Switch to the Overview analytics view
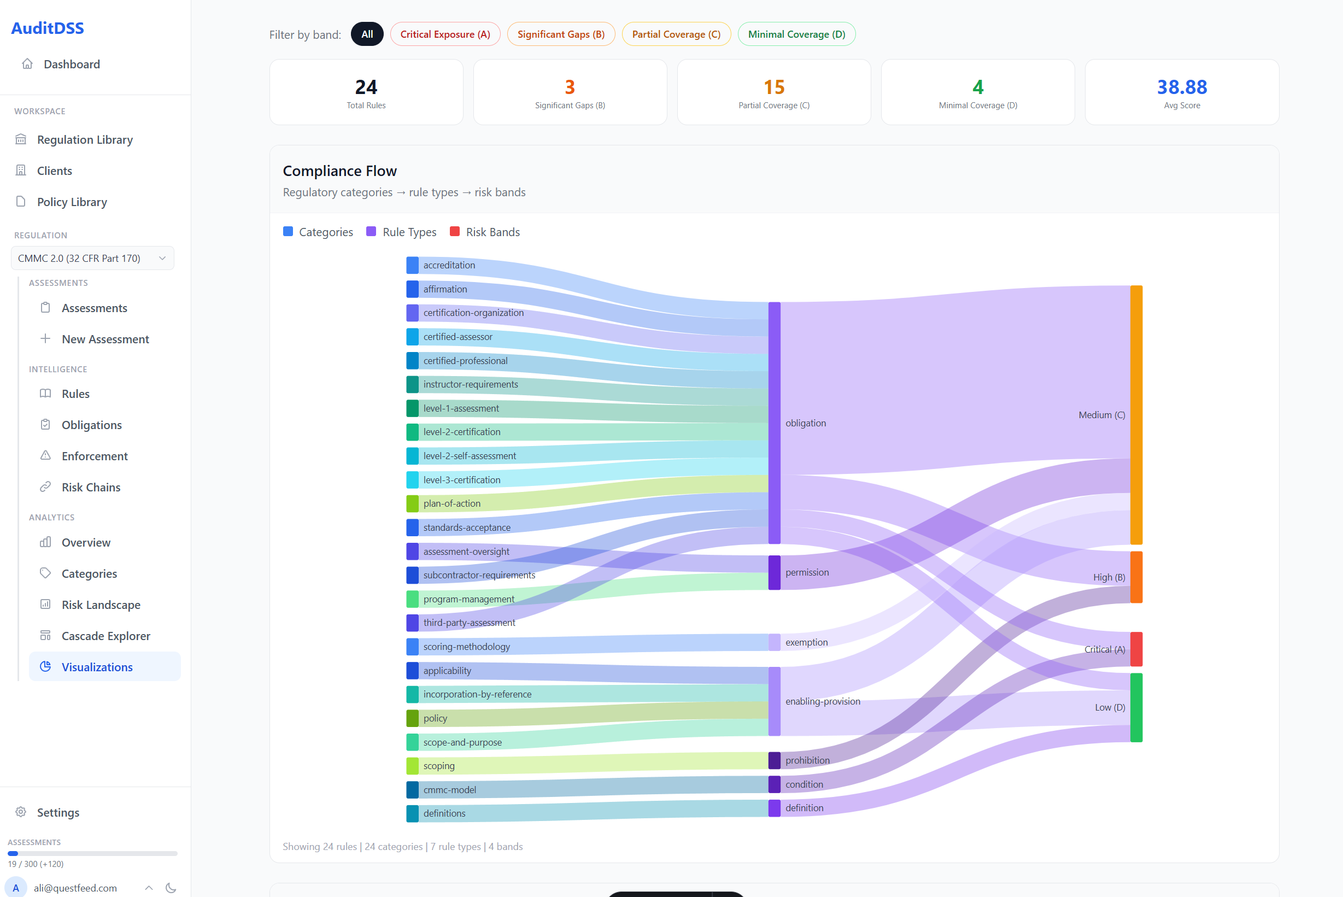Viewport: 1343px width, 897px height. (86, 542)
